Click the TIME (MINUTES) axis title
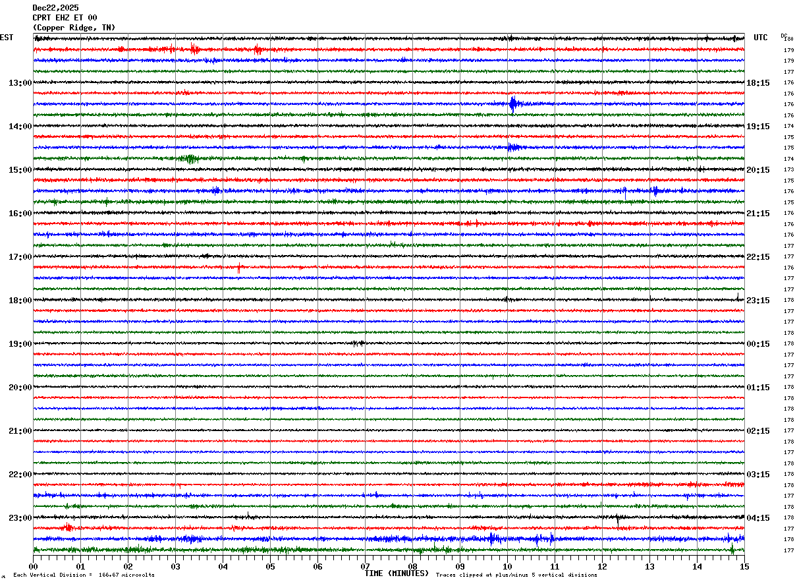Screen dimensions: 797x584 (x=397, y=573)
